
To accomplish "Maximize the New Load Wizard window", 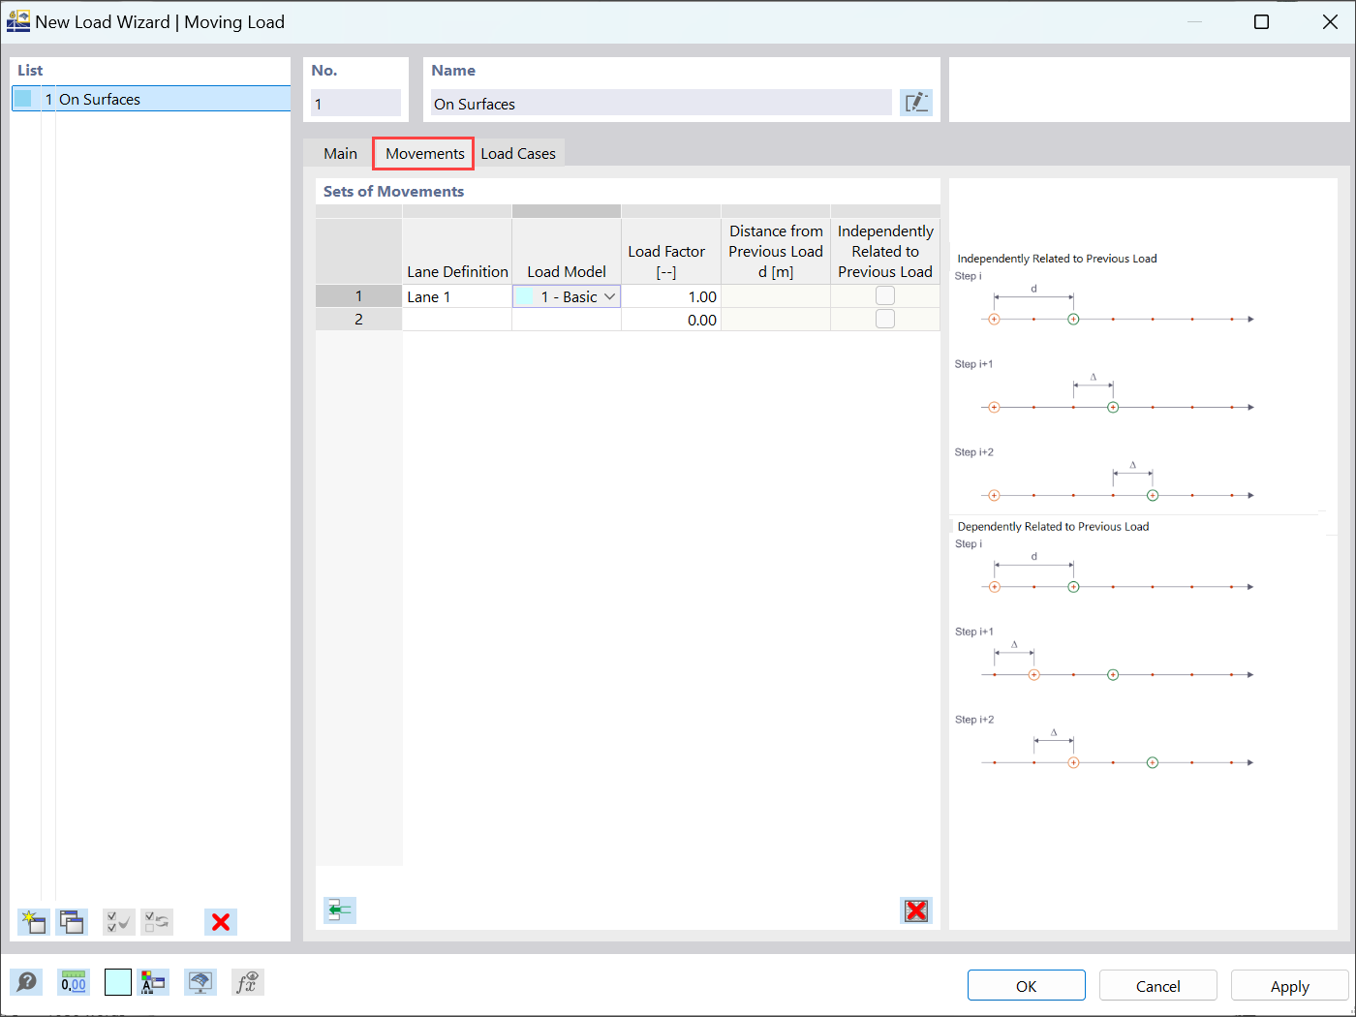I will click(x=1261, y=21).
